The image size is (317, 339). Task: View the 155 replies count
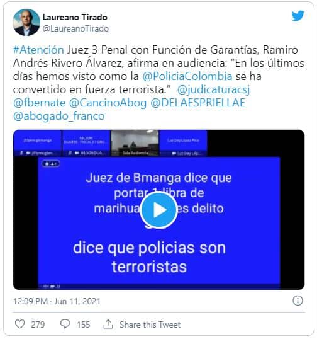83,325
